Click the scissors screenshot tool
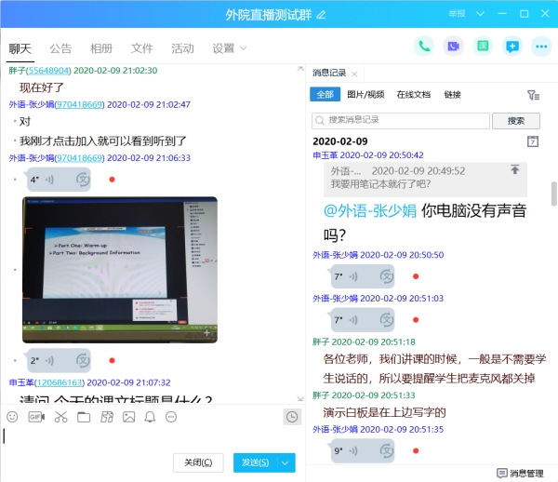Viewport: 558px width, 482px height. click(x=60, y=416)
